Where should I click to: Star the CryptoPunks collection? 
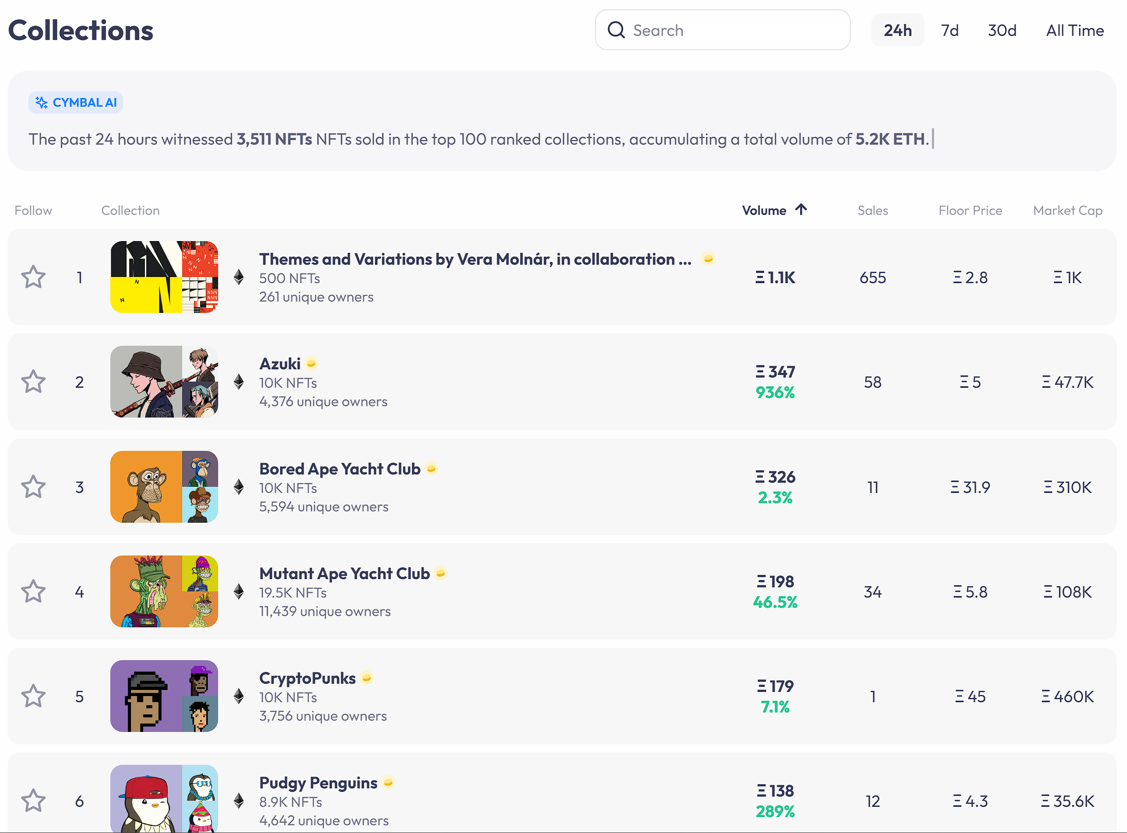33,696
